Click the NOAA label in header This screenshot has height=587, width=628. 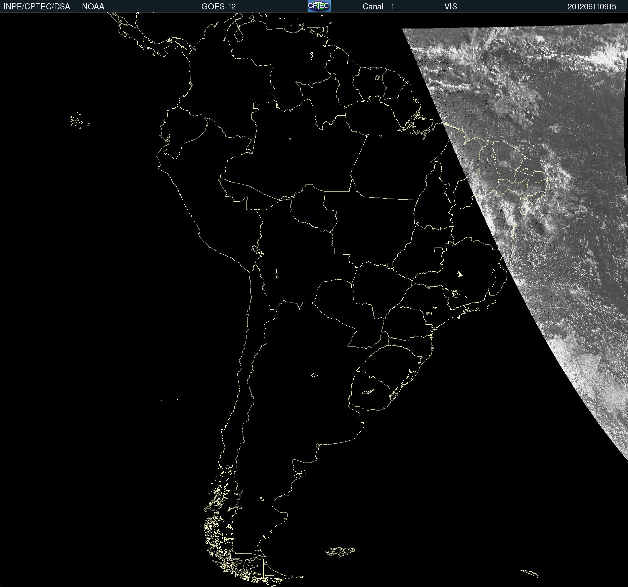pos(93,7)
